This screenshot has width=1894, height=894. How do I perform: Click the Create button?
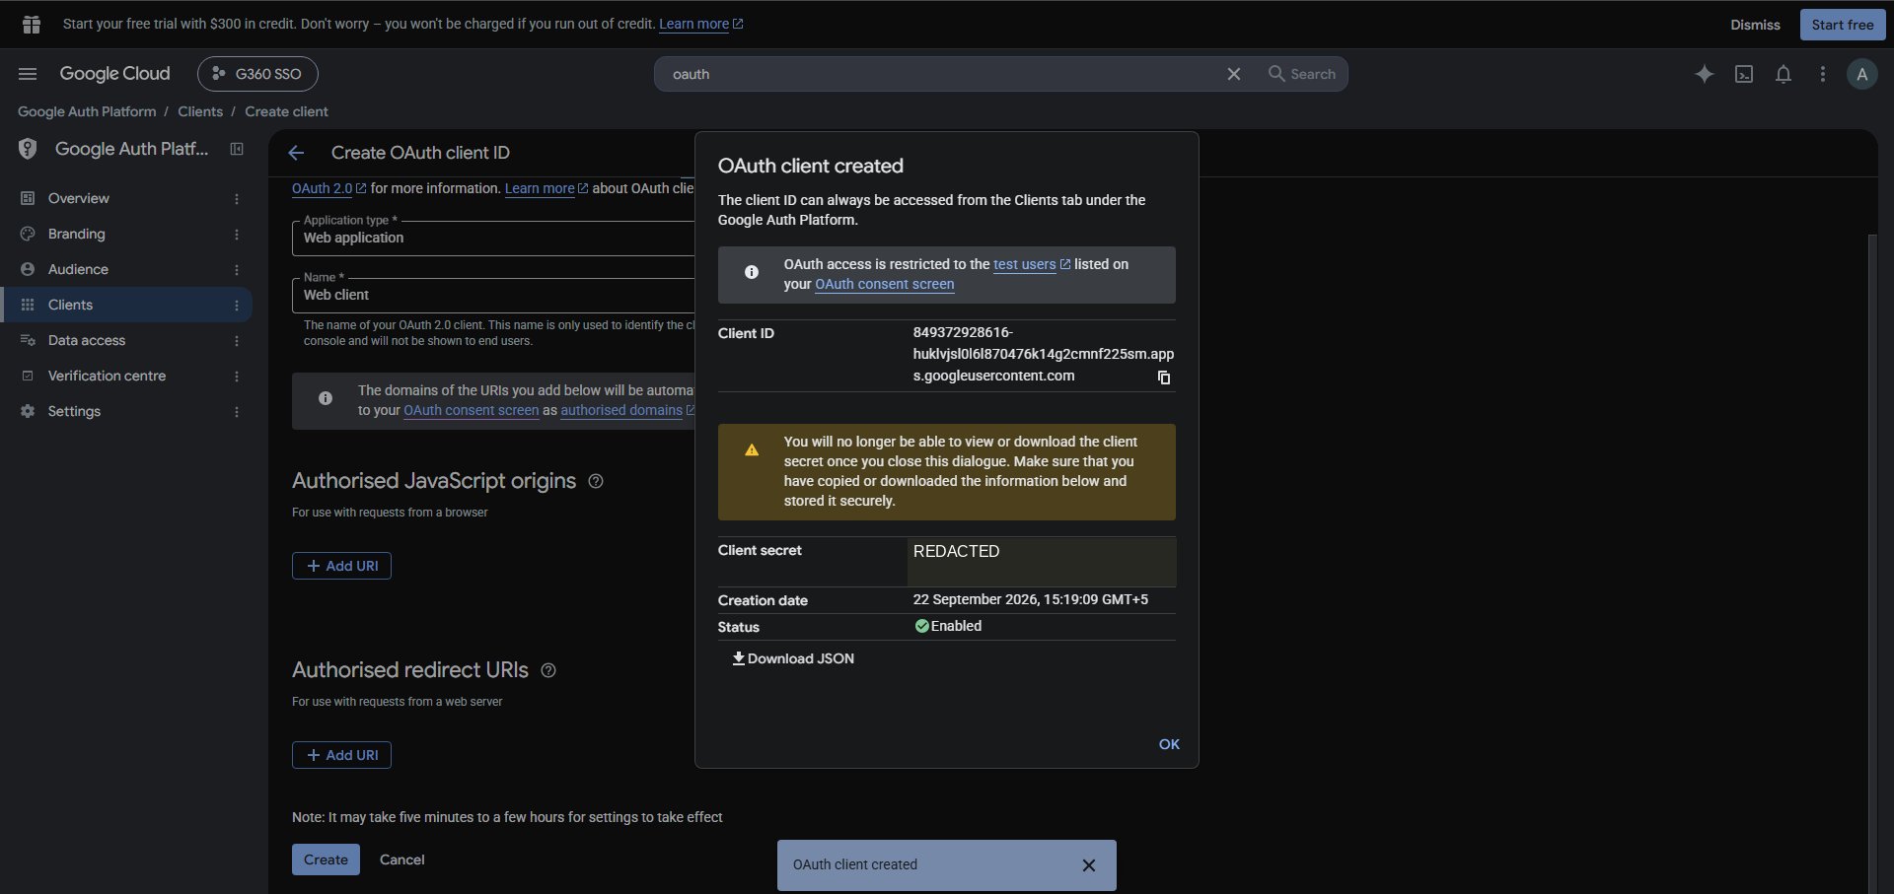tap(326, 860)
